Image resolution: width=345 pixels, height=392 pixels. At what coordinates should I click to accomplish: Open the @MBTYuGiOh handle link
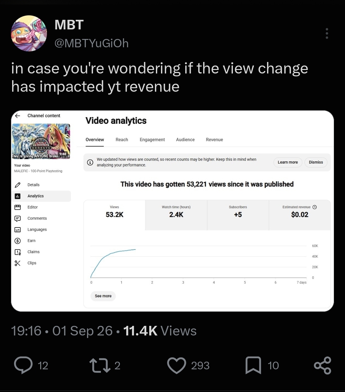92,43
